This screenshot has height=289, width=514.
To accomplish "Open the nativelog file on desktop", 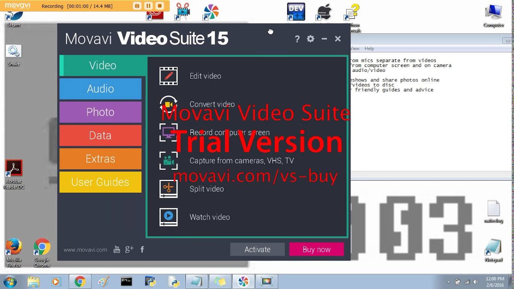I will (x=494, y=212).
